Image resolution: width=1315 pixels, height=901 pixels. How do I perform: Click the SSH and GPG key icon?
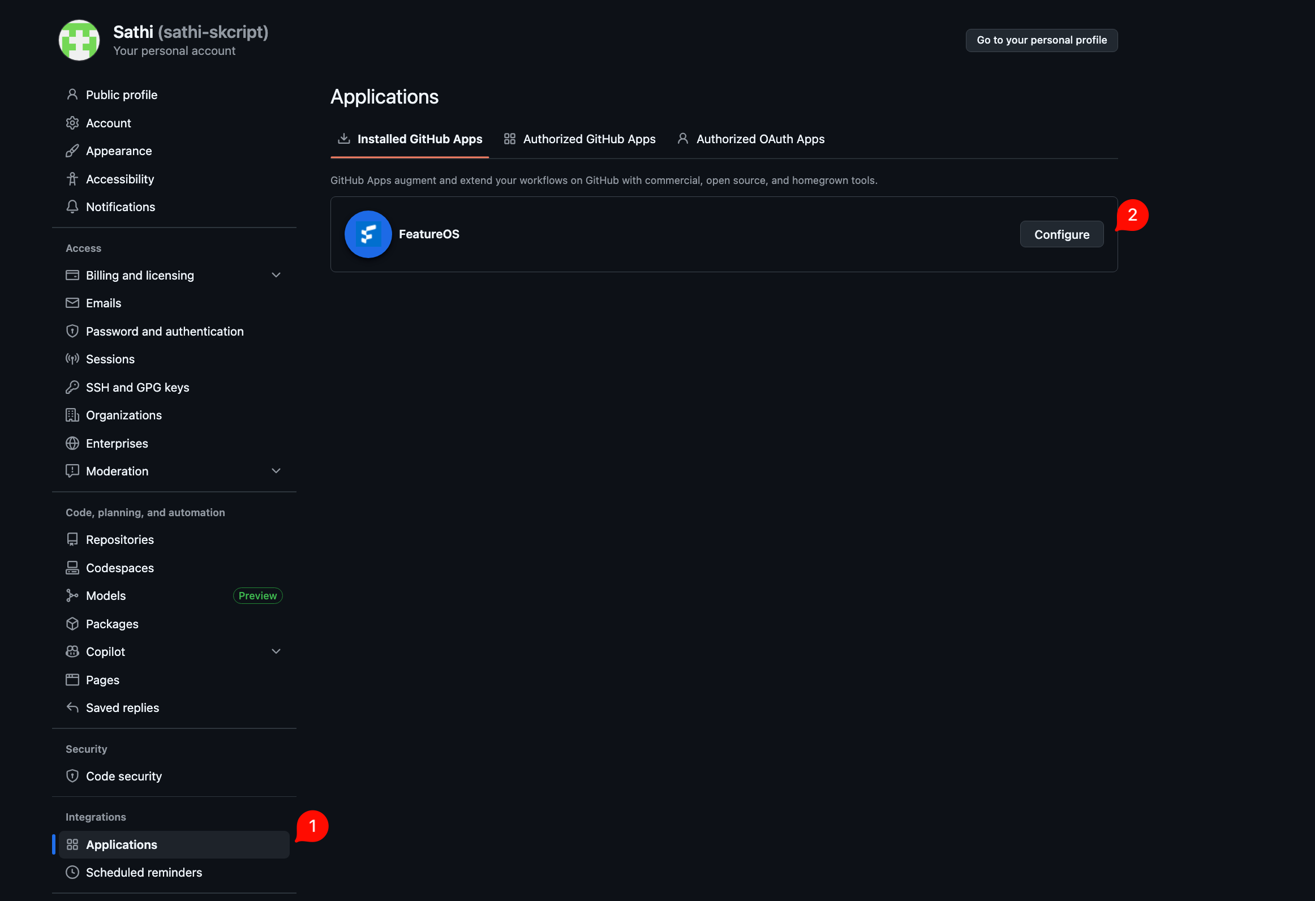pos(72,387)
